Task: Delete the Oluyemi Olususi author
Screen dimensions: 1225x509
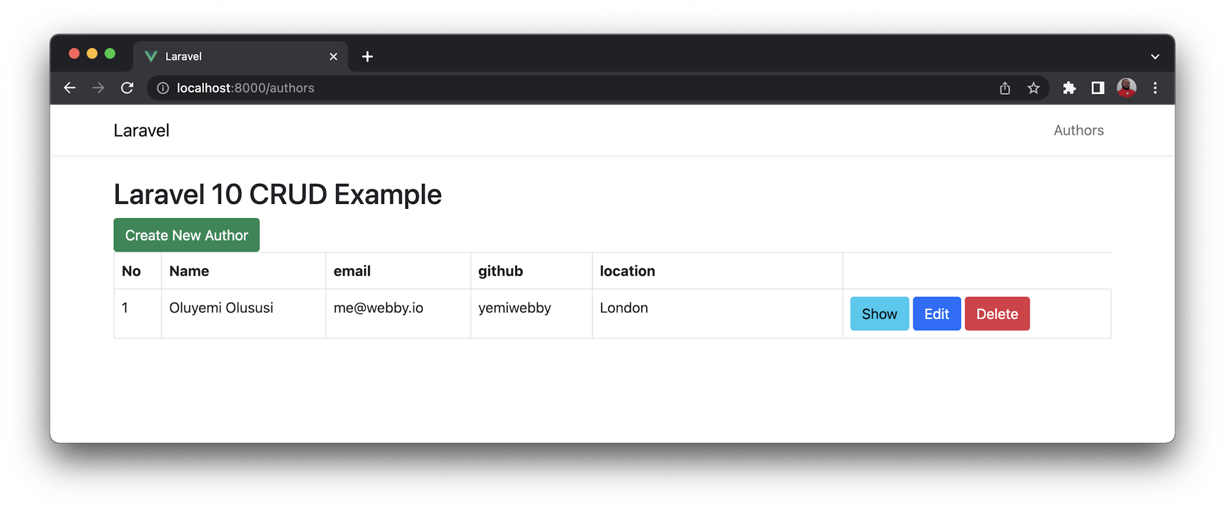Action: 997,314
